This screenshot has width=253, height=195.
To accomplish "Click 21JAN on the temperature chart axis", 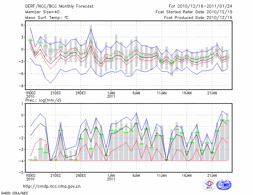I will (212, 93).
